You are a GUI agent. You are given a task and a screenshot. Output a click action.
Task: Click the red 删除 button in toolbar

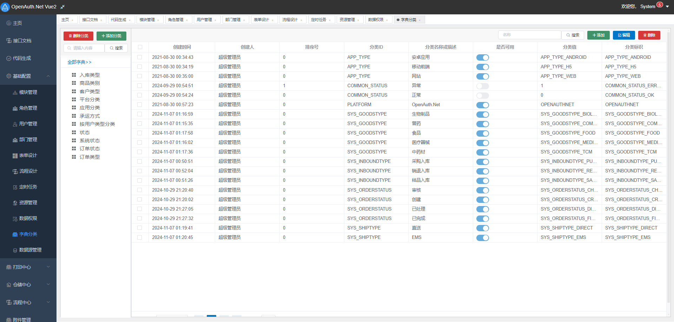[x=649, y=35]
